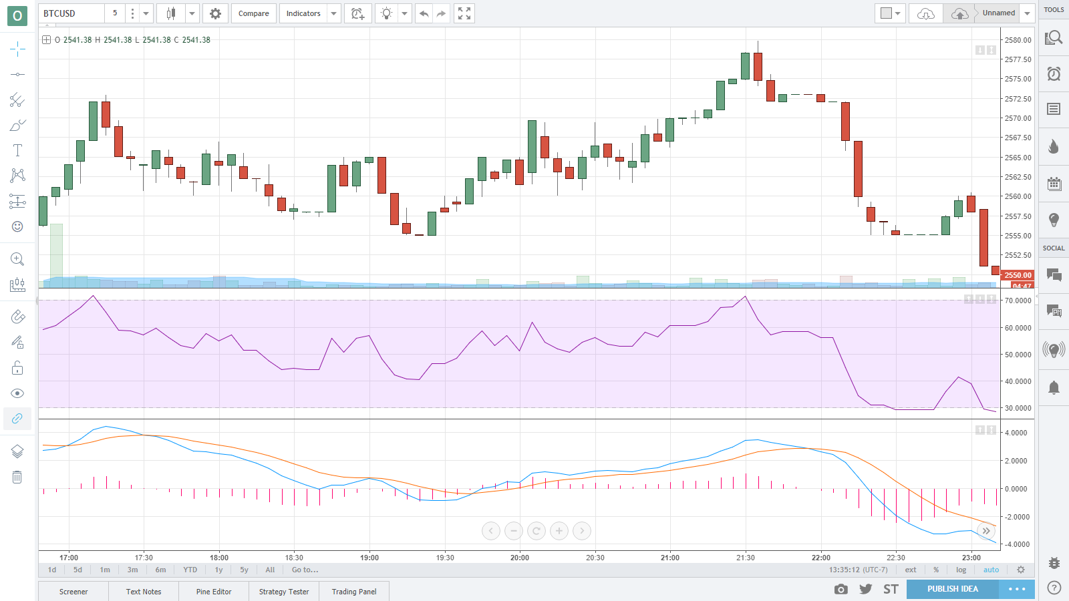
Task: Expand the Indicators templates dropdown arrow
Action: tap(333, 13)
